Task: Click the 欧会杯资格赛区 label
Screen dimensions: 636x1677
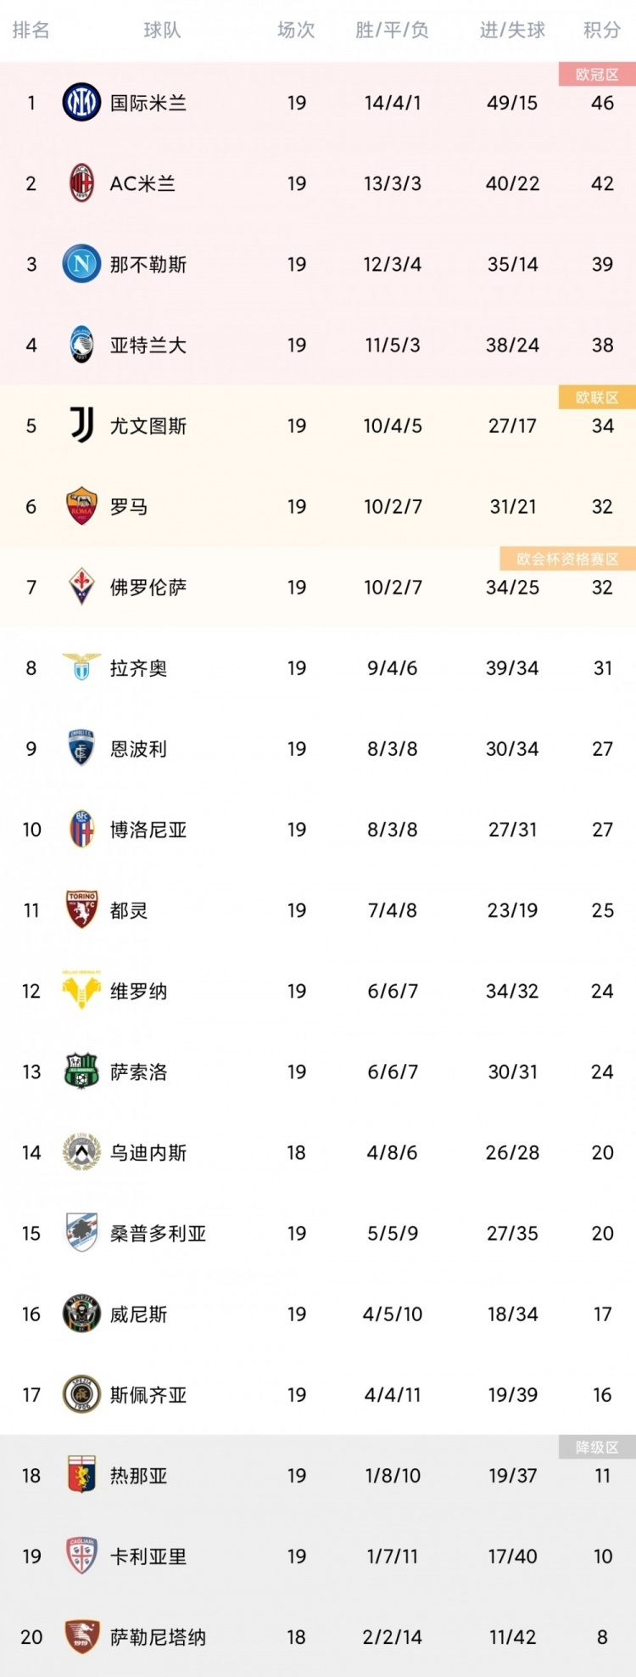Action: pos(568,559)
